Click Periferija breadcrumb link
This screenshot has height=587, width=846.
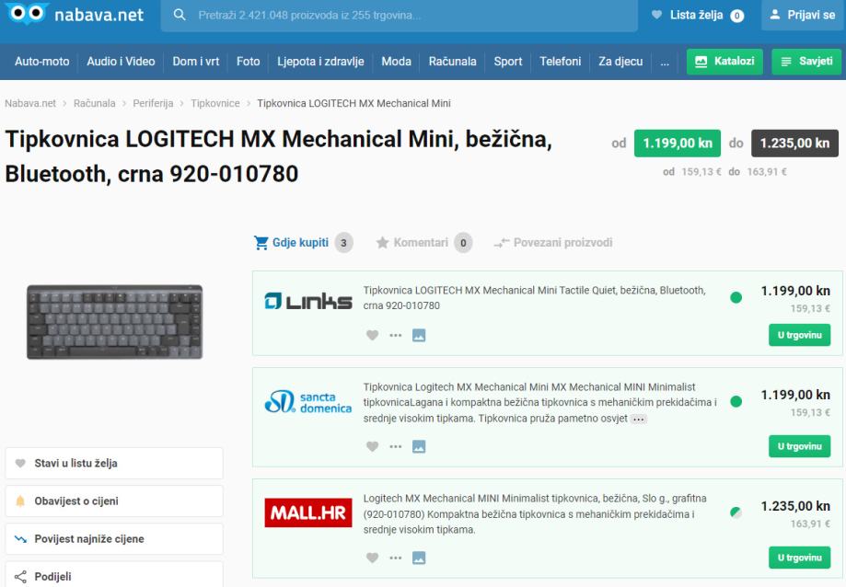tap(153, 103)
